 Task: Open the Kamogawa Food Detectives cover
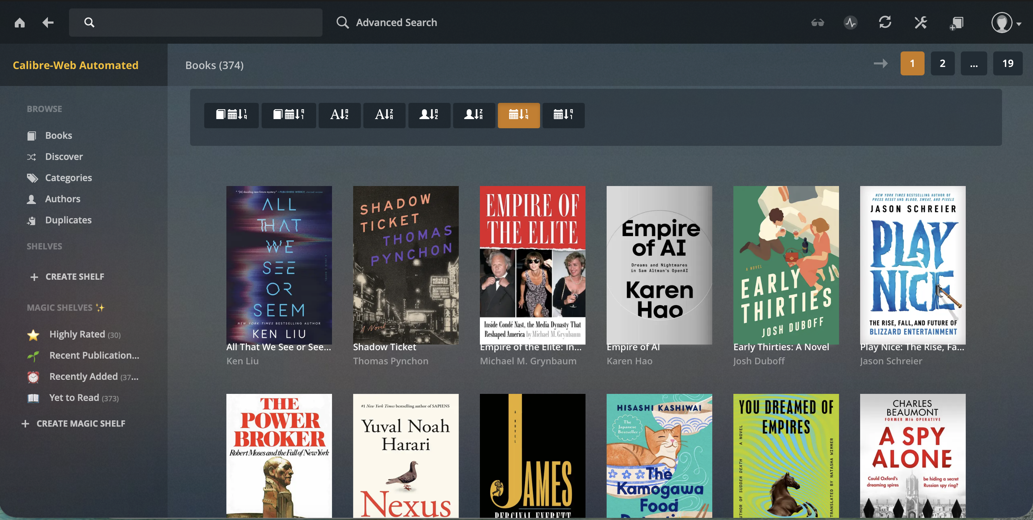coord(659,456)
